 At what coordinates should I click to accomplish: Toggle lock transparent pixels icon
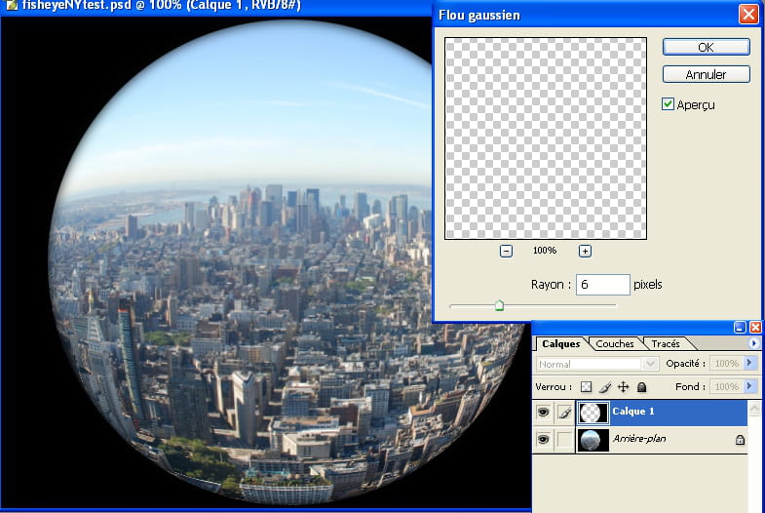586,387
